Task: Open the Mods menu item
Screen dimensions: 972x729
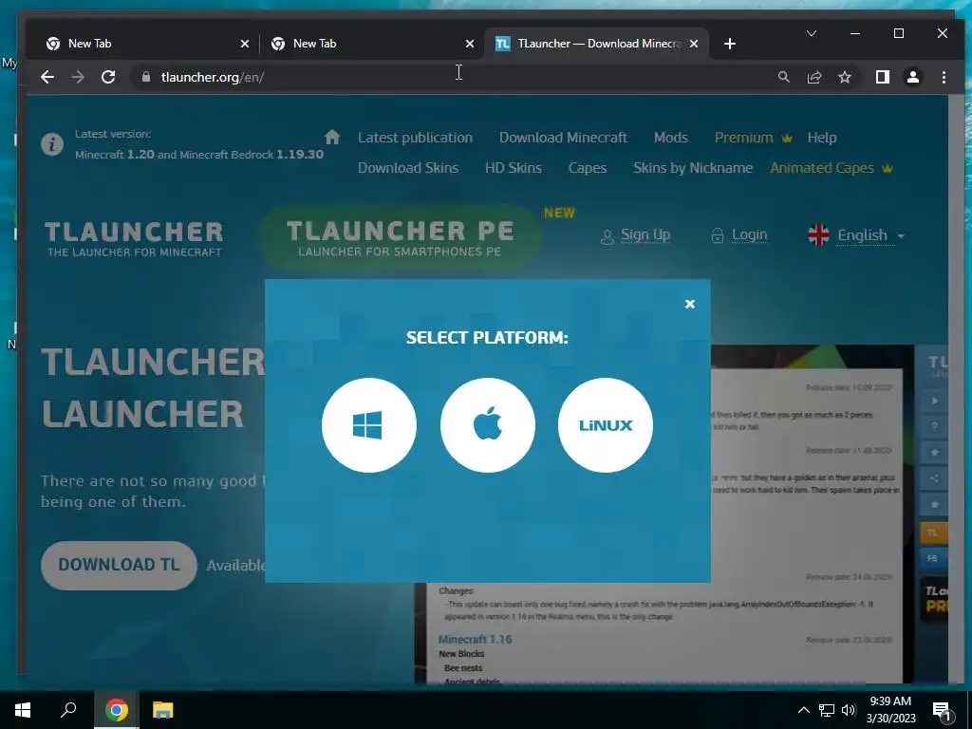Action: [x=671, y=138]
